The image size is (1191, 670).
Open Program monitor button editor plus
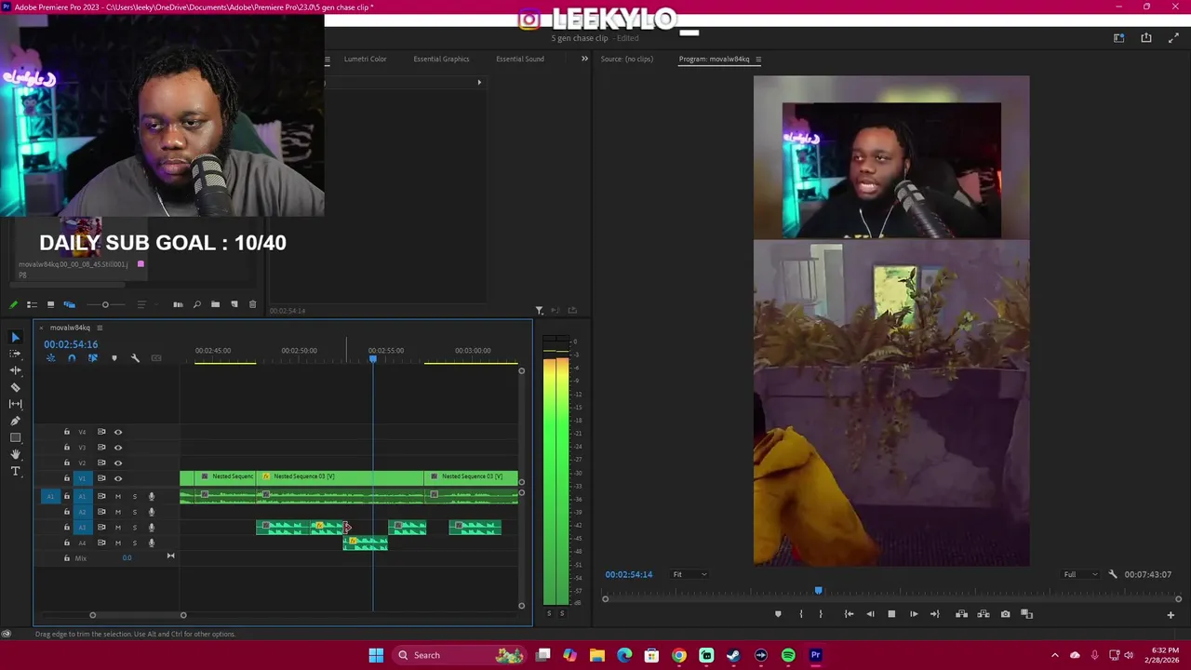pos(1171,614)
